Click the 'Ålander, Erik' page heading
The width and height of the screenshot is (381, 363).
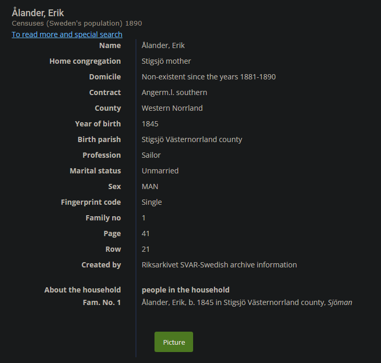point(38,13)
